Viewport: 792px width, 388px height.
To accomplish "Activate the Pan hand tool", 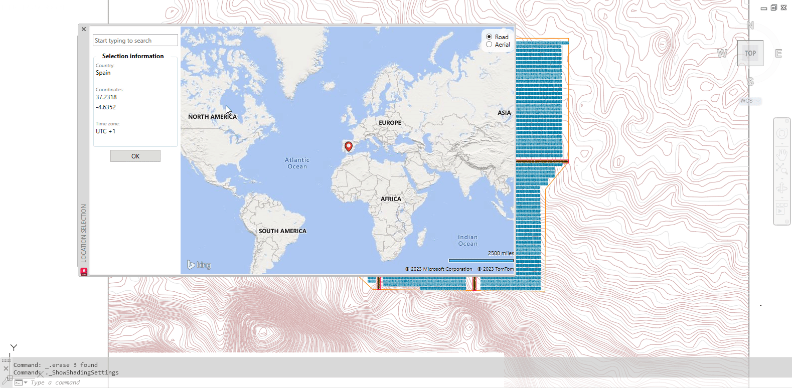I will (x=781, y=153).
